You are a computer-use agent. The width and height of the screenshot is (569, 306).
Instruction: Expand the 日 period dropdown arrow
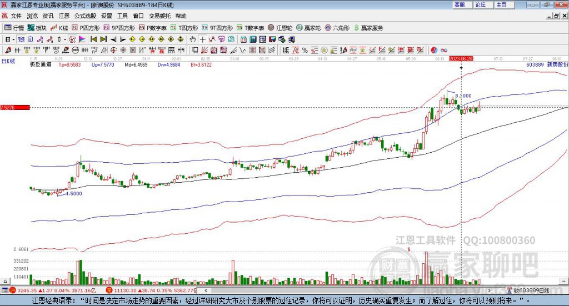point(13,39)
